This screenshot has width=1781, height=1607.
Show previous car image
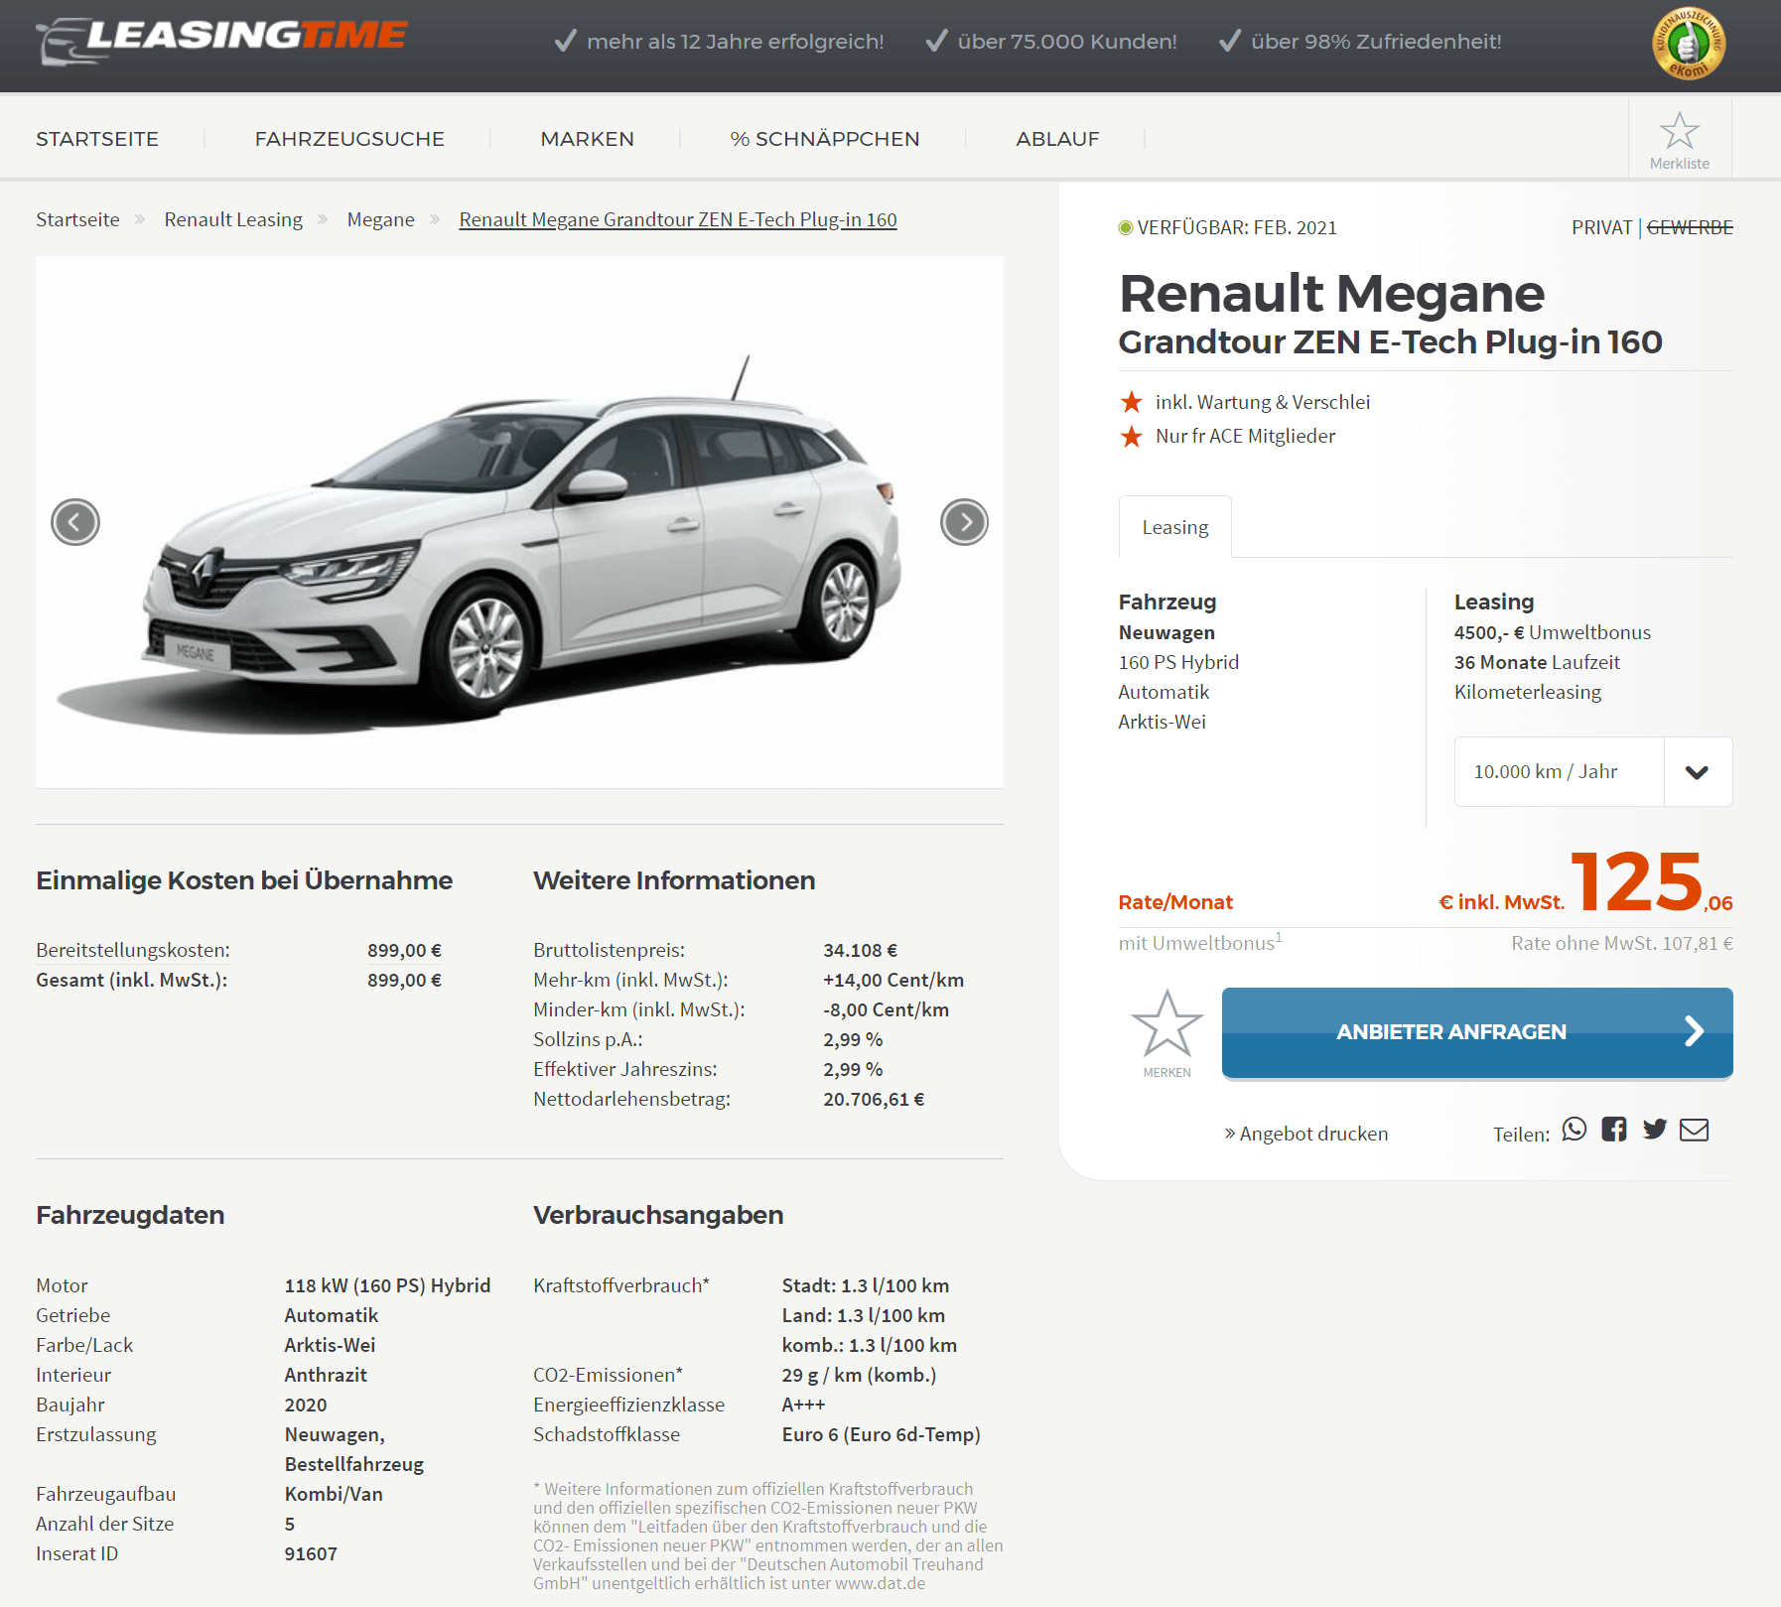tap(75, 522)
